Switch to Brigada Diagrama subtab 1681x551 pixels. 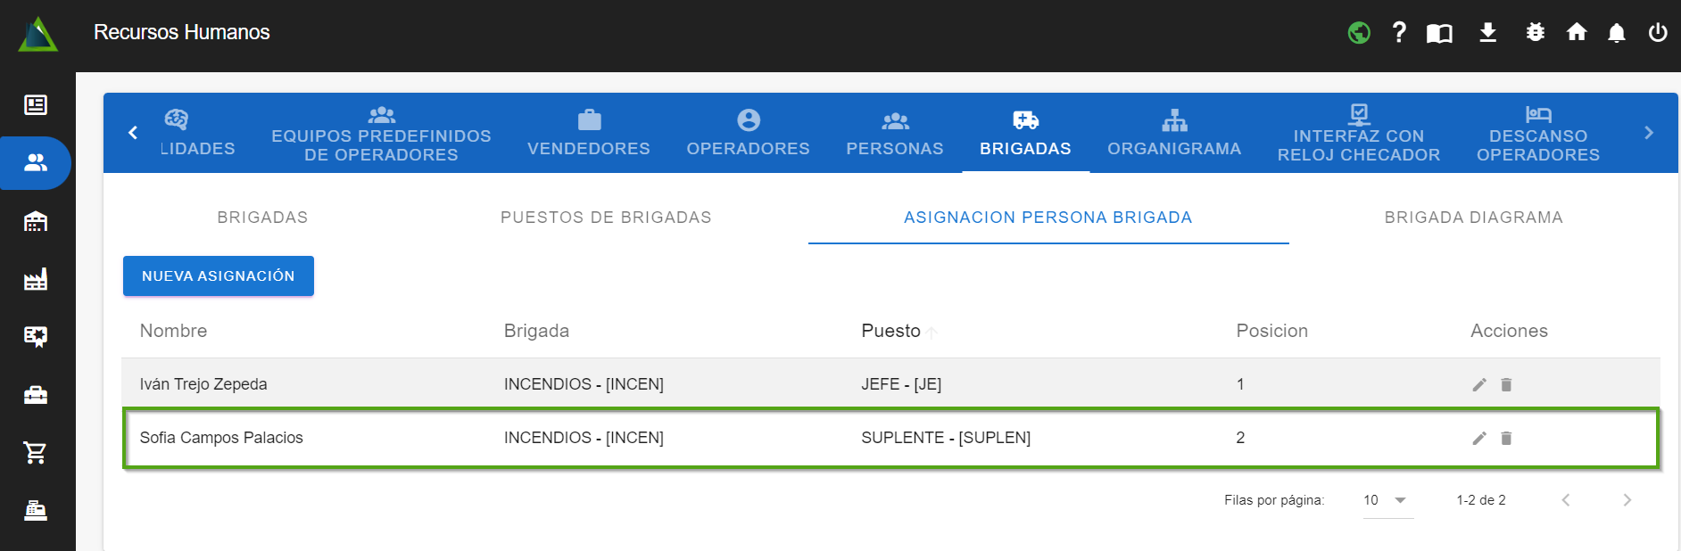1473,218
